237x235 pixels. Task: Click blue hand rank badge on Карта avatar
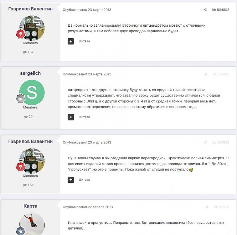point(21,231)
